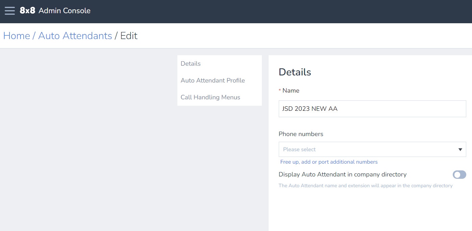Click the red required asterisk beside Name
The height and width of the screenshot is (231, 472).
tap(280, 91)
